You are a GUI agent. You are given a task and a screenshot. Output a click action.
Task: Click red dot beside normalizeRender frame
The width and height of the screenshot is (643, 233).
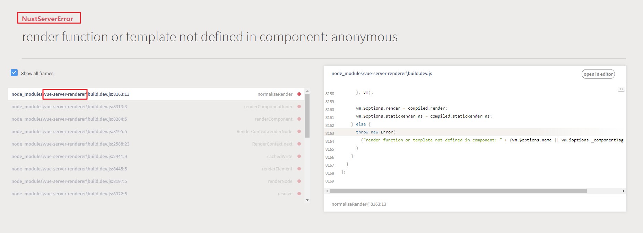299,94
